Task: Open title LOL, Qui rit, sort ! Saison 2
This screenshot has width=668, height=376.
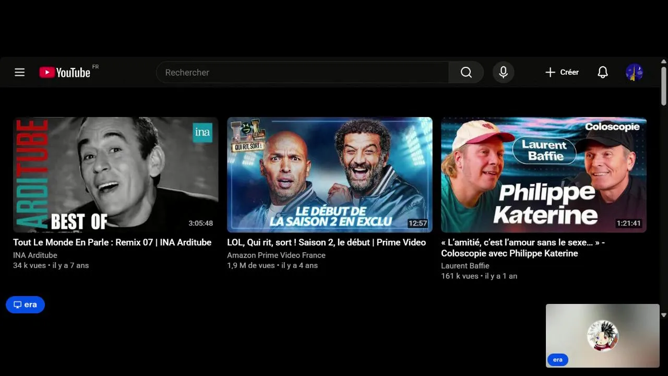Action: 326,242
